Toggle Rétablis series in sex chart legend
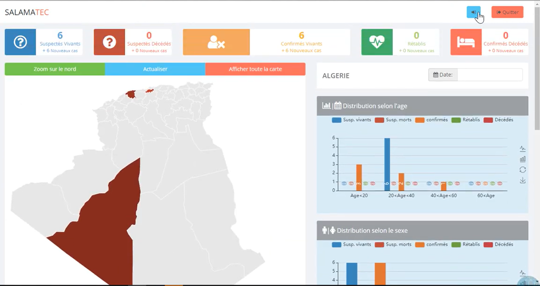This screenshot has width=540, height=286. 466,245
